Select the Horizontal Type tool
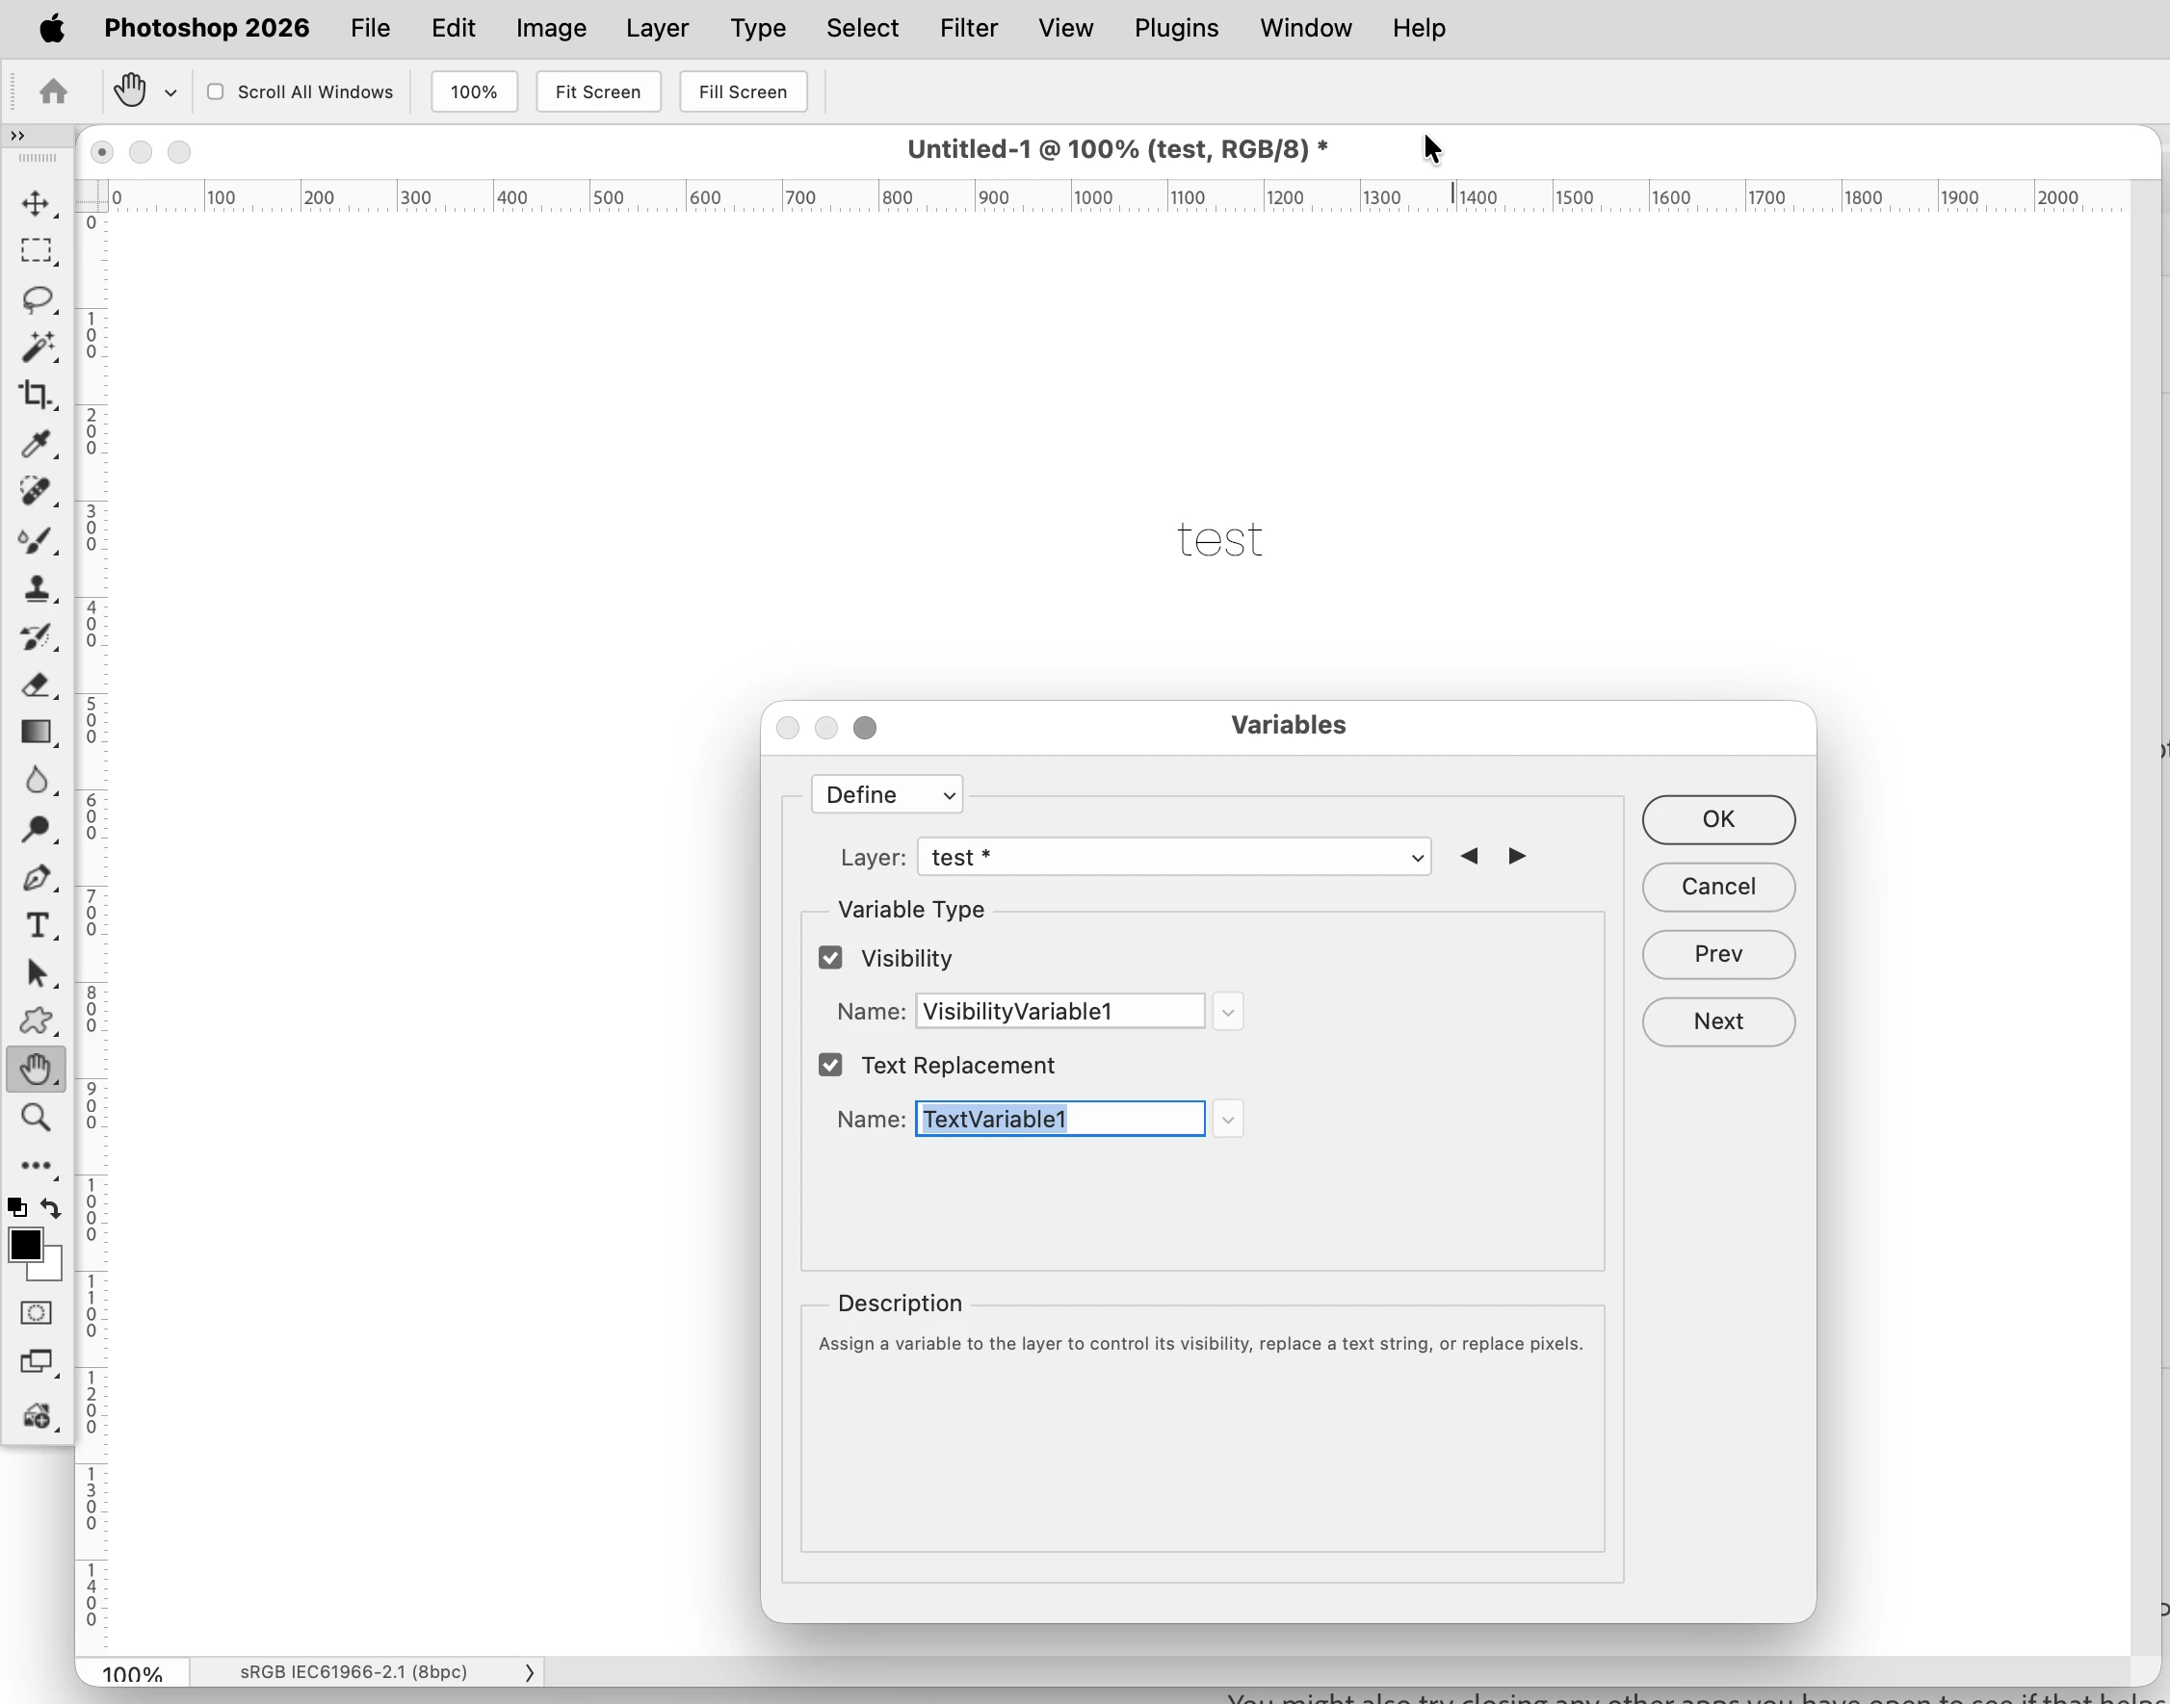This screenshot has height=1704, width=2170. [x=36, y=925]
